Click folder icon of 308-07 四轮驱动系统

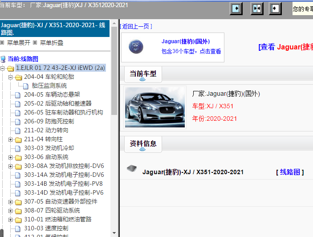(18, 211)
